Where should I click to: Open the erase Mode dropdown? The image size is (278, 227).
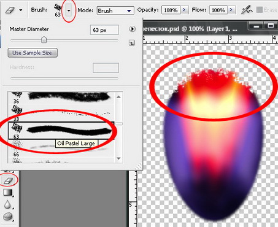click(115, 10)
